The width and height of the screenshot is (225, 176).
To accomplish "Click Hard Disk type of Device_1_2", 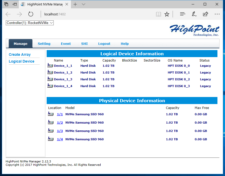I will pyautogui.click(x=88, y=72).
